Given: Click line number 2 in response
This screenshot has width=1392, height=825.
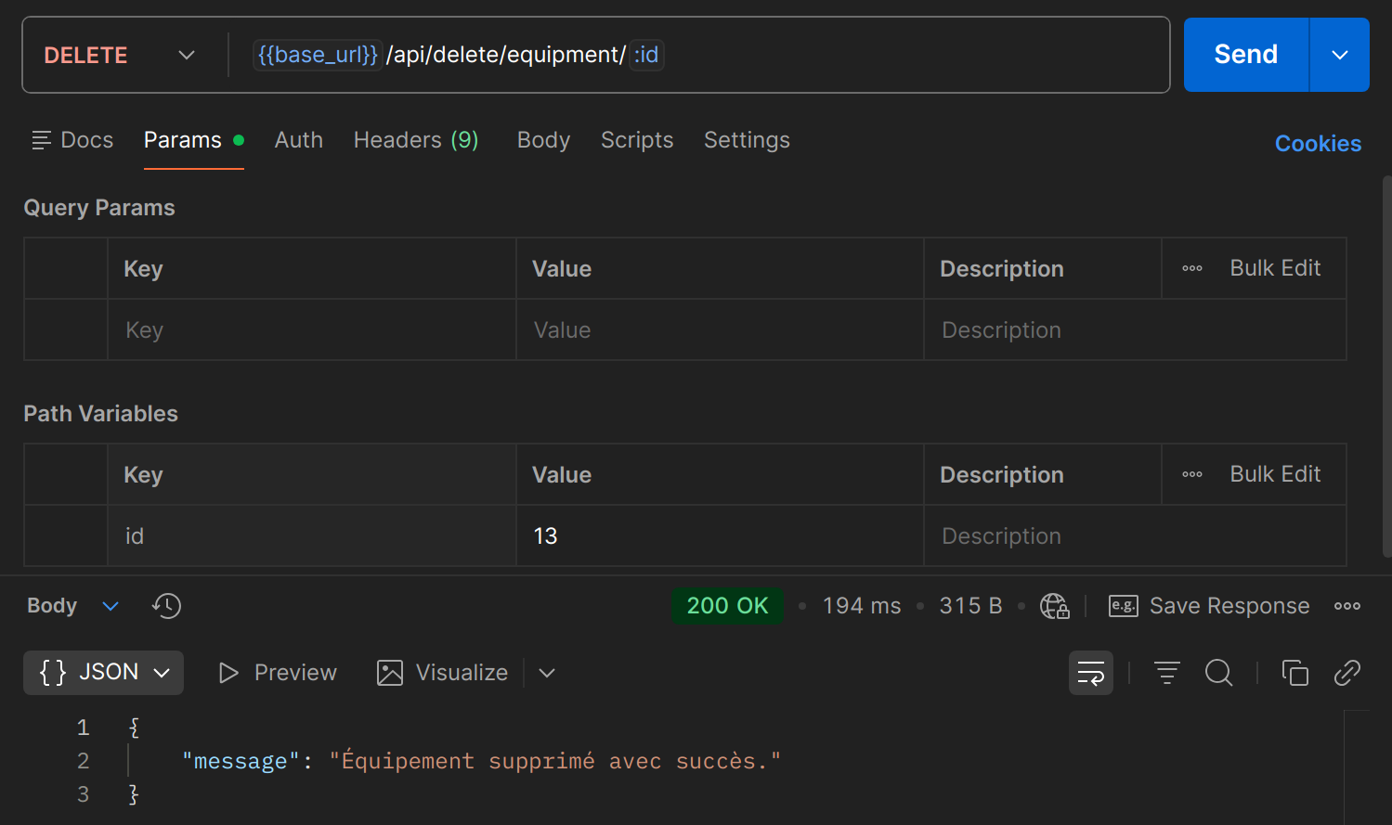Looking at the screenshot, I should (84, 761).
